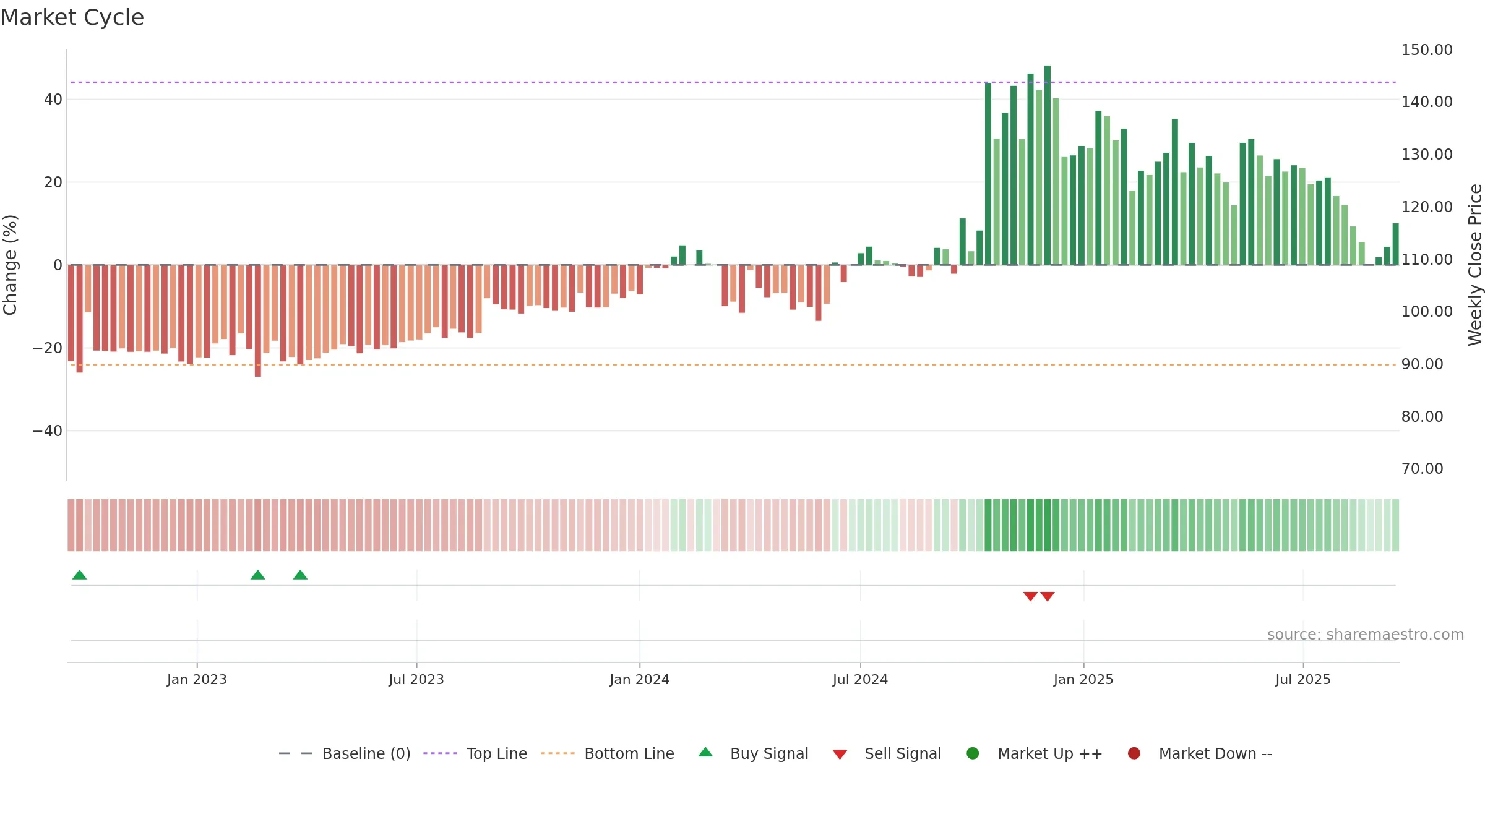Click the Jul 2025 axis label

tap(1303, 680)
